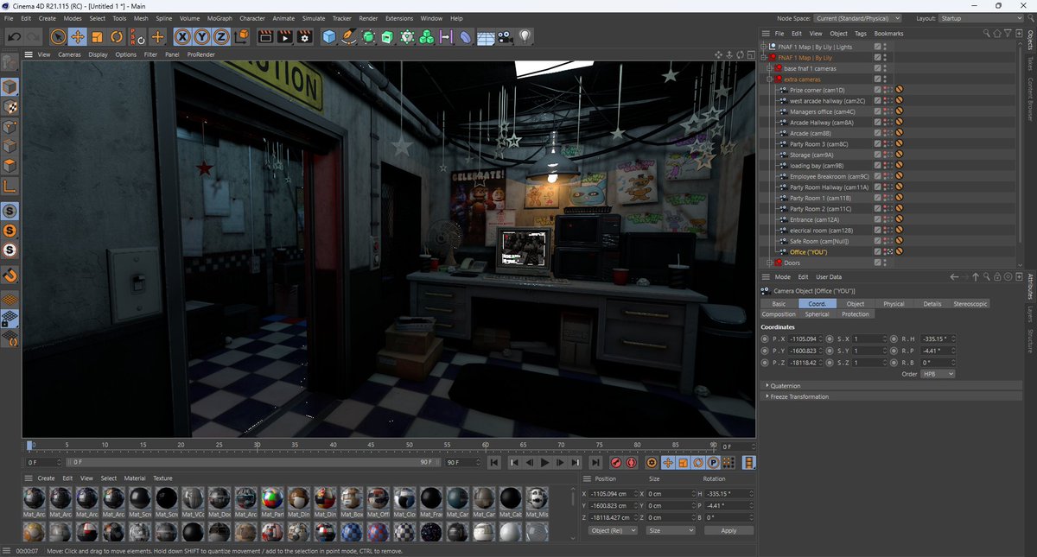Screen dimensions: 1037x557
Task: Click protection tag on Party Room 1 (cam11B)
Action: click(900, 198)
